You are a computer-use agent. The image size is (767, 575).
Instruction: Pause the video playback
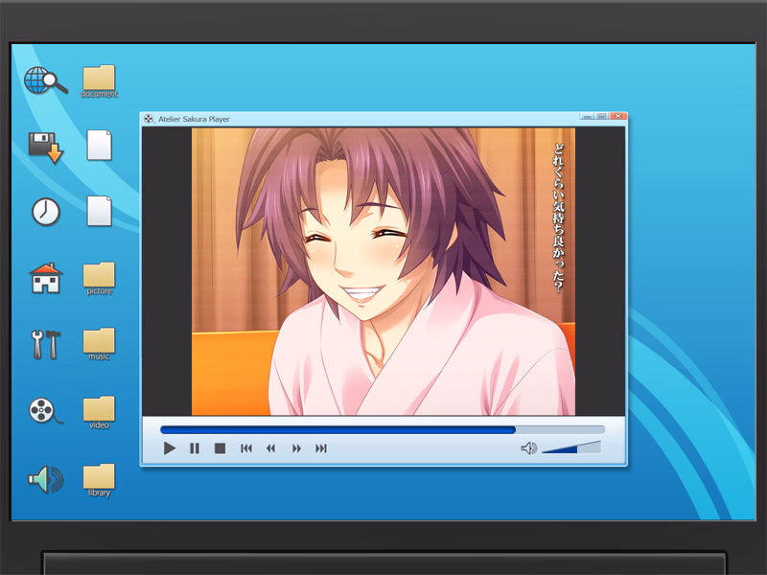point(194,448)
